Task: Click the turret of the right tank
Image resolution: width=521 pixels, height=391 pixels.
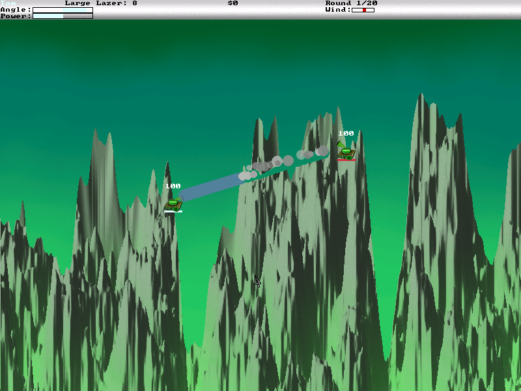Action: click(x=341, y=145)
